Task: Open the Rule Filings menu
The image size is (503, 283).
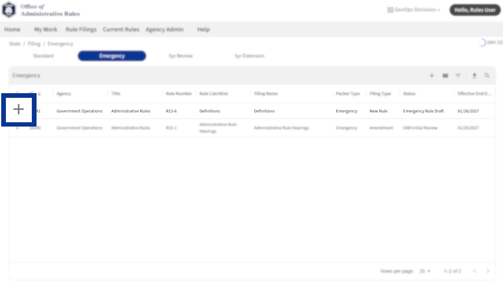Action: [x=81, y=29]
